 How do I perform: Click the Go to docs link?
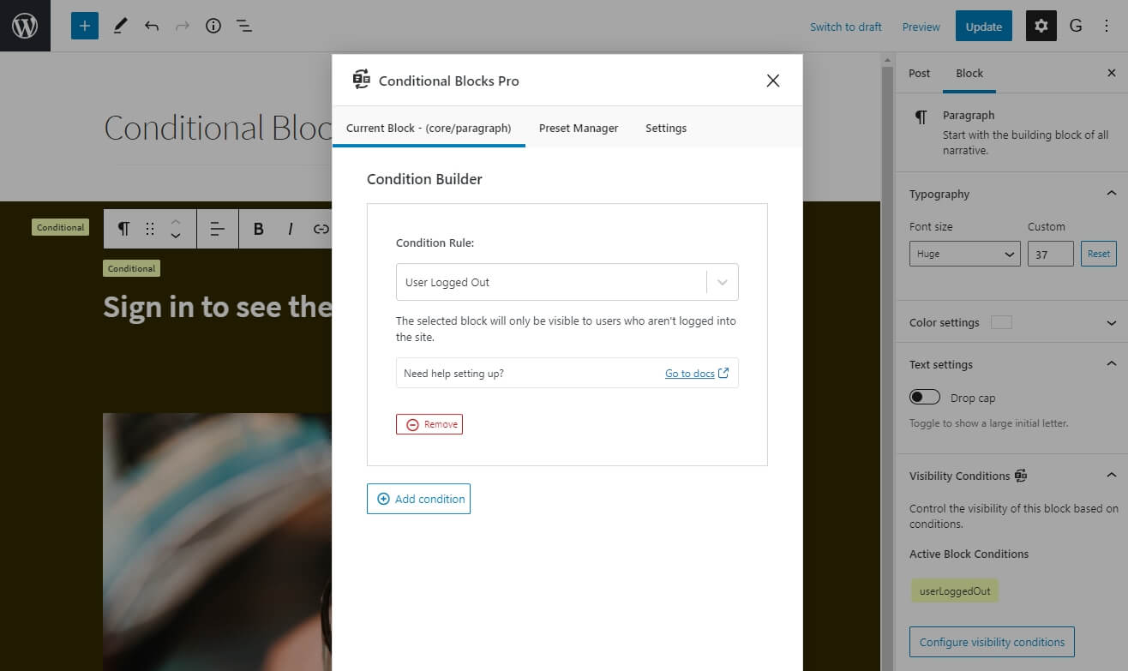tap(697, 374)
